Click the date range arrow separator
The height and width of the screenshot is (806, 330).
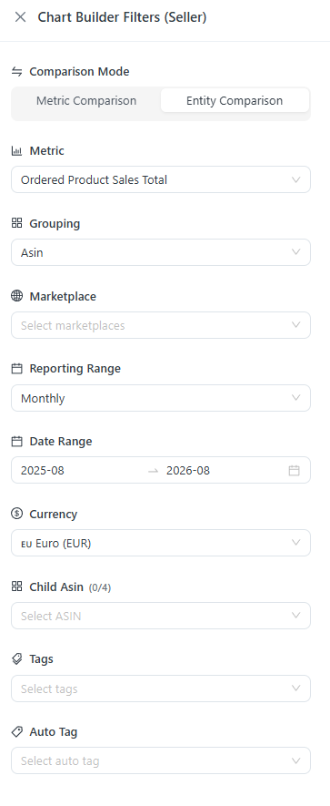pos(153,471)
